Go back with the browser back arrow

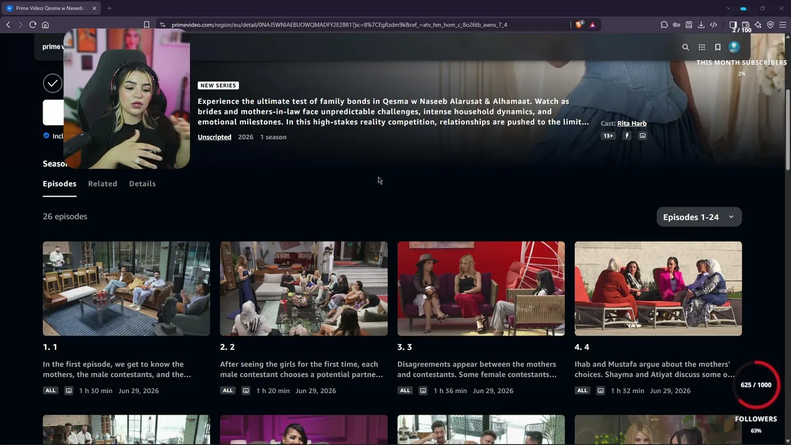pyautogui.click(x=8, y=25)
